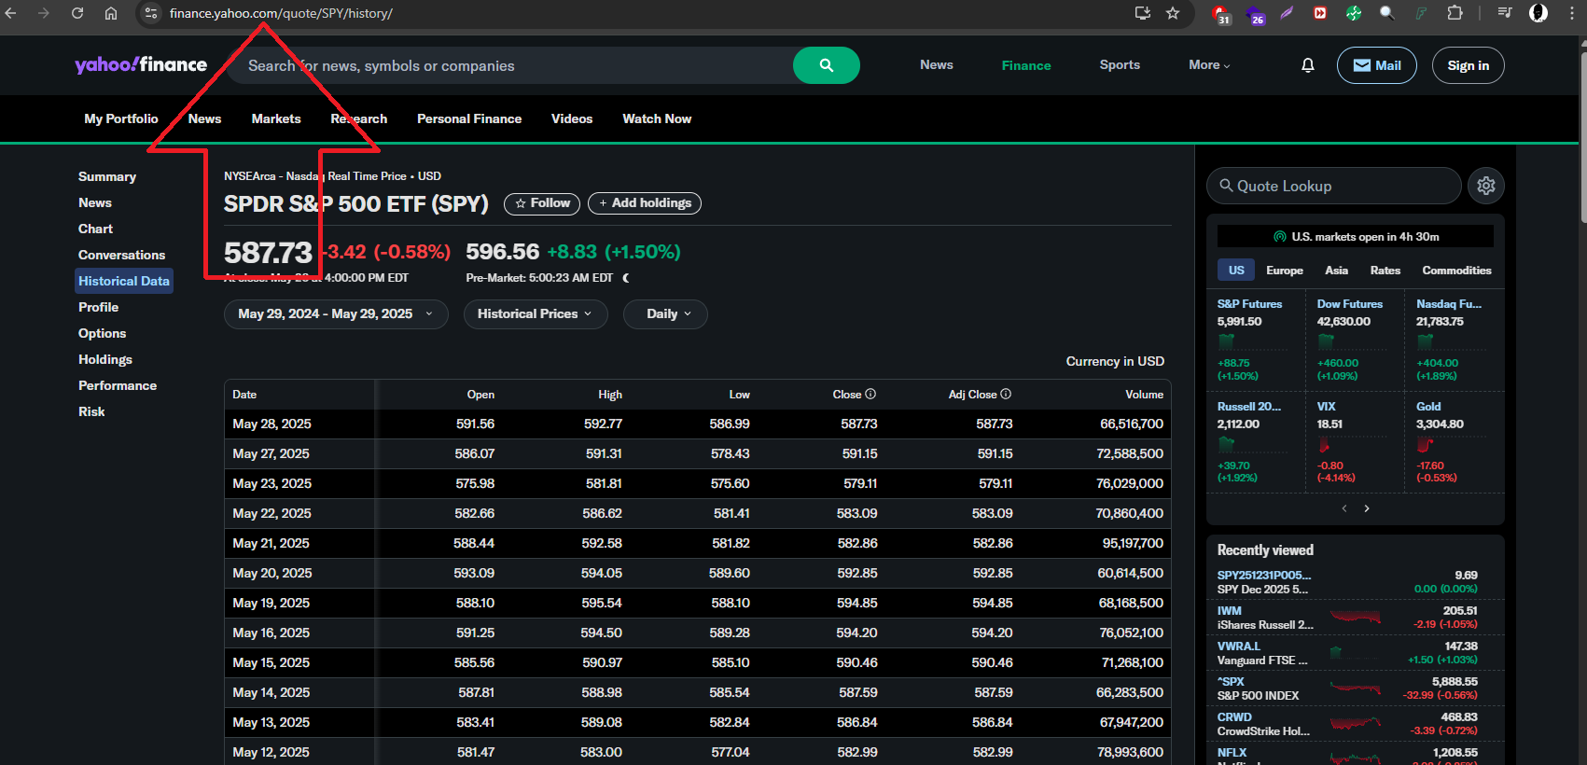Screen dimensions: 1587x765
Task: Expand the More menu
Action: pyautogui.click(x=1209, y=65)
